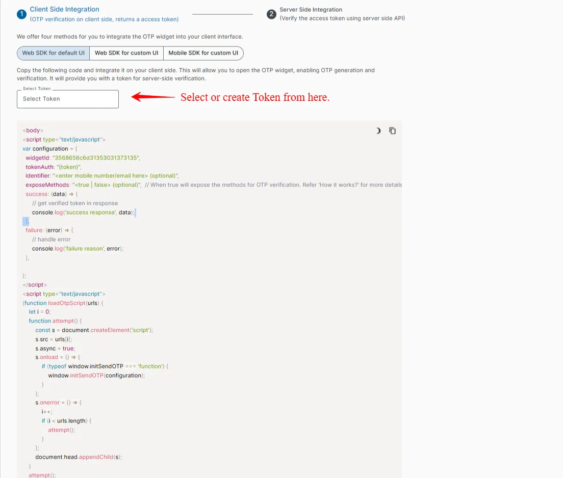Viewport: 563px width, 478px height.
Task: Click document.head.appendChild(s) line
Action: pos(79,457)
